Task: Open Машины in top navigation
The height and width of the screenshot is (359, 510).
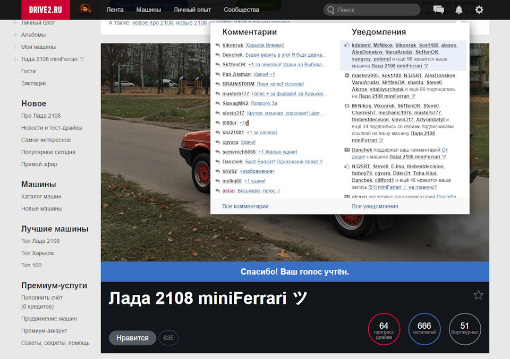Action: [149, 10]
